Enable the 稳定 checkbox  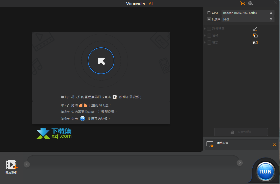coord(209,43)
